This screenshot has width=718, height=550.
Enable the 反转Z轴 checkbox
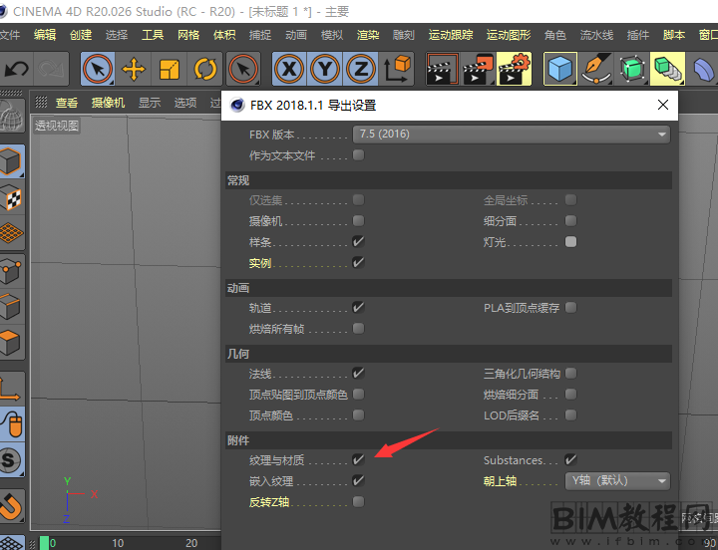click(x=359, y=502)
